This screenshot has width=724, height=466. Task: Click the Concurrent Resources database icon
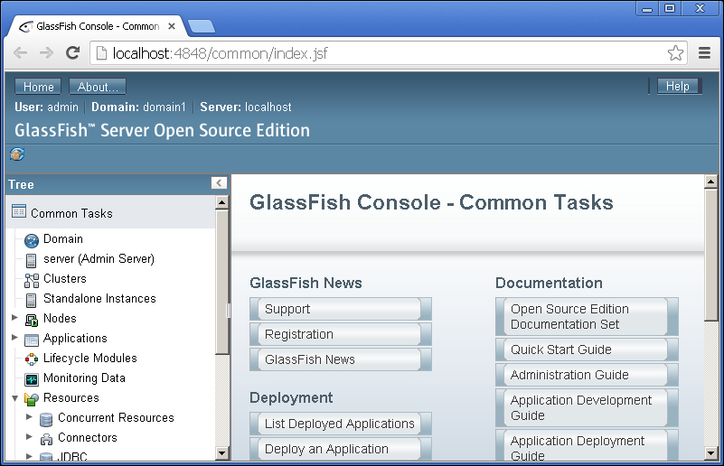click(x=46, y=419)
